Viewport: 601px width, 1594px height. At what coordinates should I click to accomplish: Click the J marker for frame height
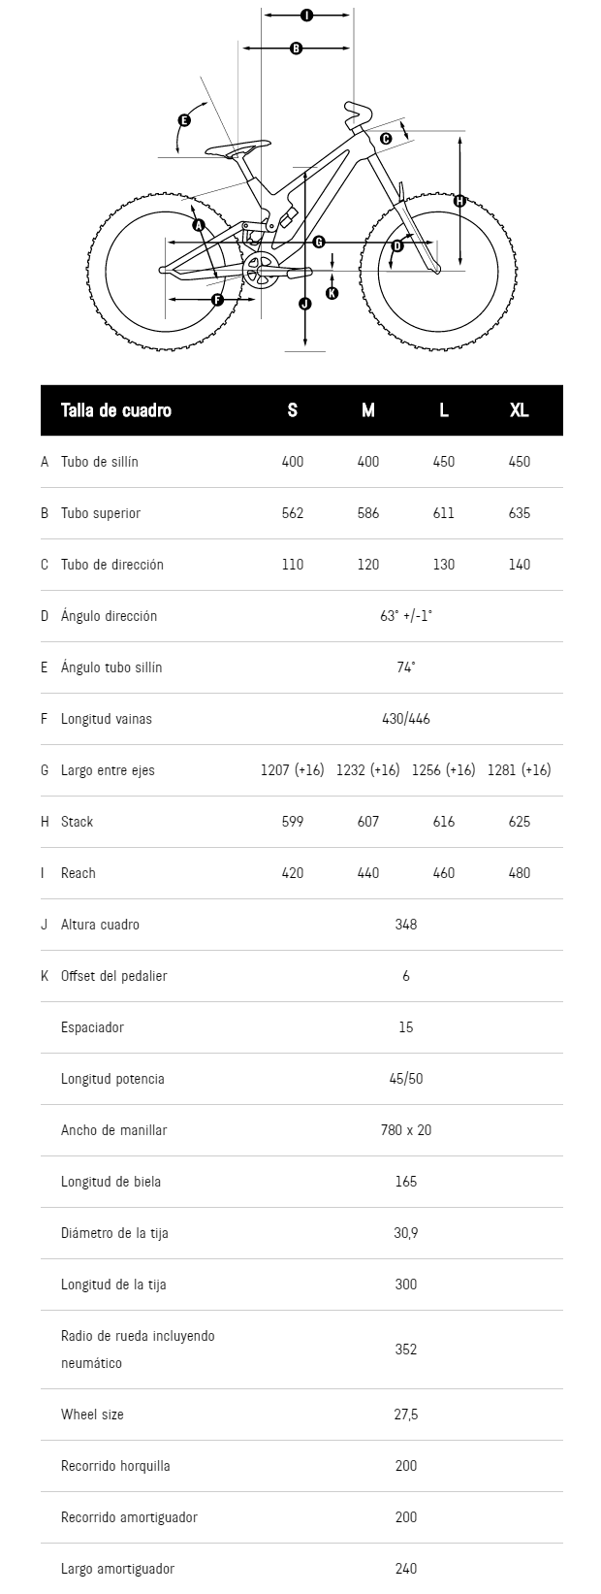(305, 304)
